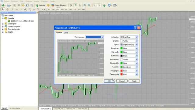Viewport: 195px width, 110px height.
Task: Open the Zarar durdur Red dropdown
Action: [136, 75]
